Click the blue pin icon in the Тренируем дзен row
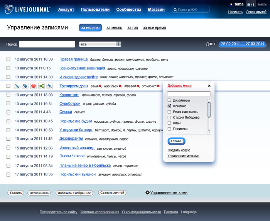The image size is (270, 221). pyautogui.click(x=50, y=86)
